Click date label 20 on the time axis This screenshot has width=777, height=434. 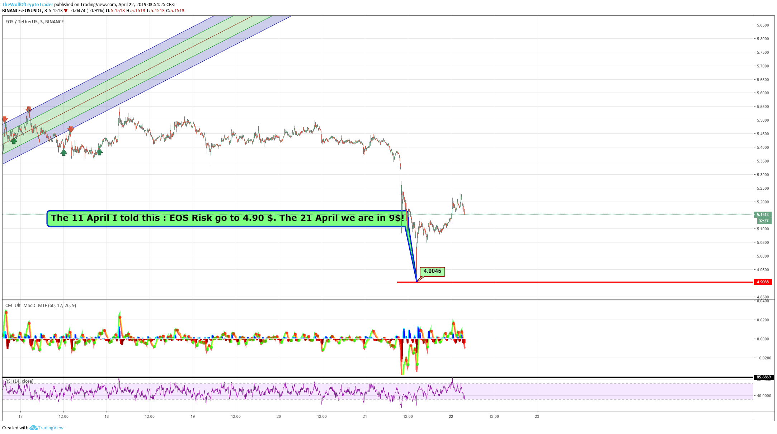point(279,416)
